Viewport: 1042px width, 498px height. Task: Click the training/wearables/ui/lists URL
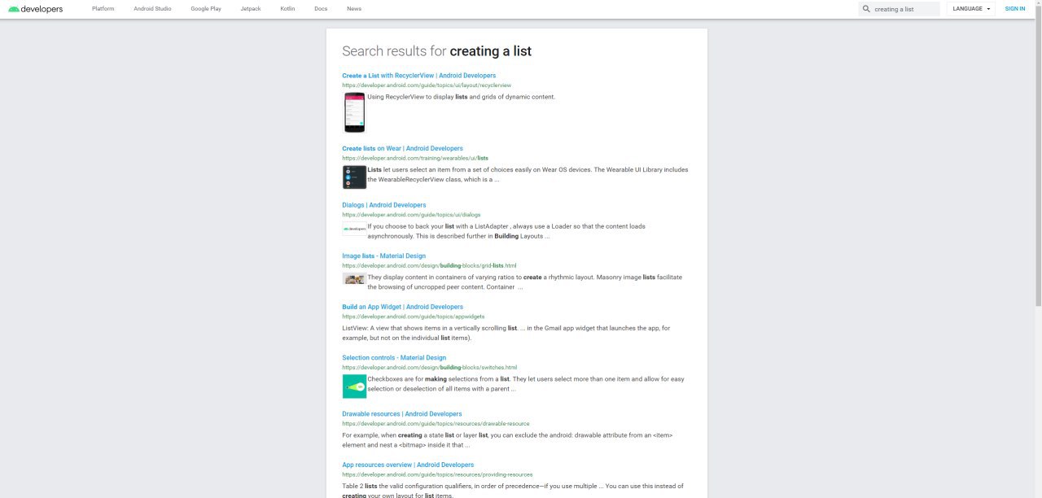415,158
